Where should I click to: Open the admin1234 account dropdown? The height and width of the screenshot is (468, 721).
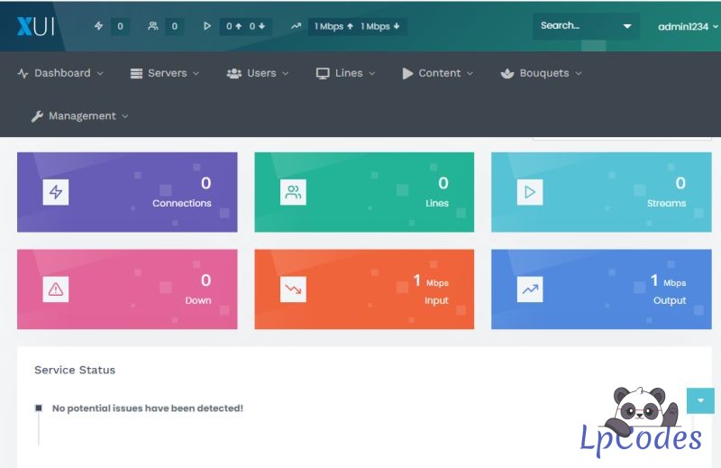[688, 26]
